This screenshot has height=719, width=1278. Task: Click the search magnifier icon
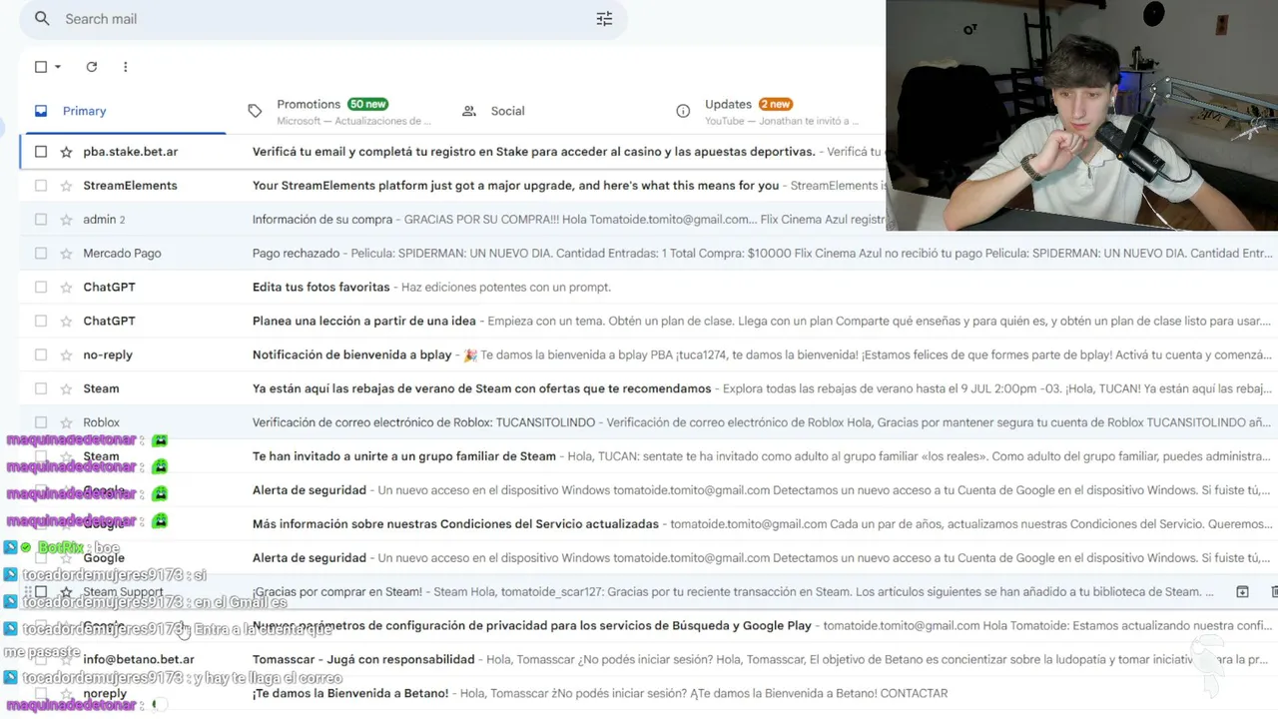[x=42, y=19]
